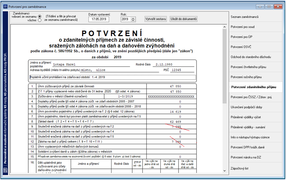Open 'Potvrzení pro soud' side menu item

256,27
